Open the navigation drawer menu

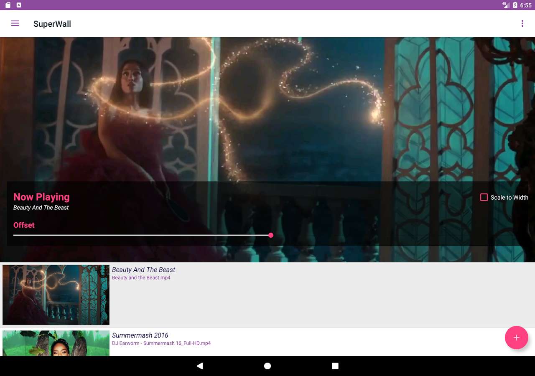(x=15, y=23)
